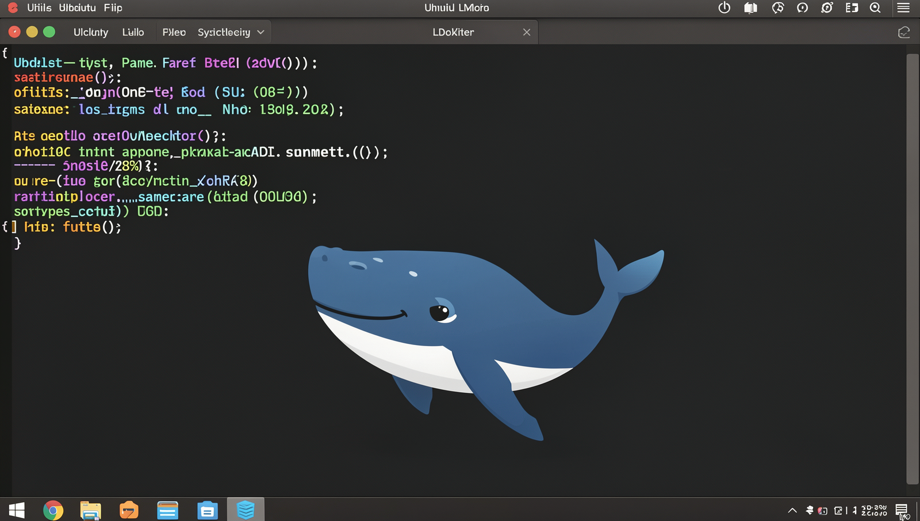Image resolution: width=920 pixels, height=521 pixels.
Task: Click the split-panel layout icon in top bar
Action: tap(852, 7)
